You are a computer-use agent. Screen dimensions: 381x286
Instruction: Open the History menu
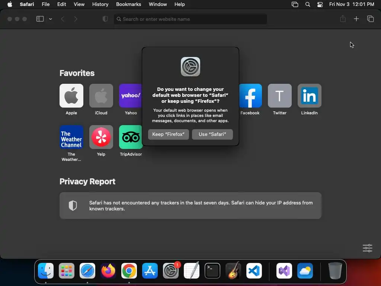coord(100,4)
